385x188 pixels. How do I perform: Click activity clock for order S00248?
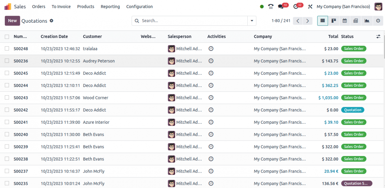click(211, 49)
